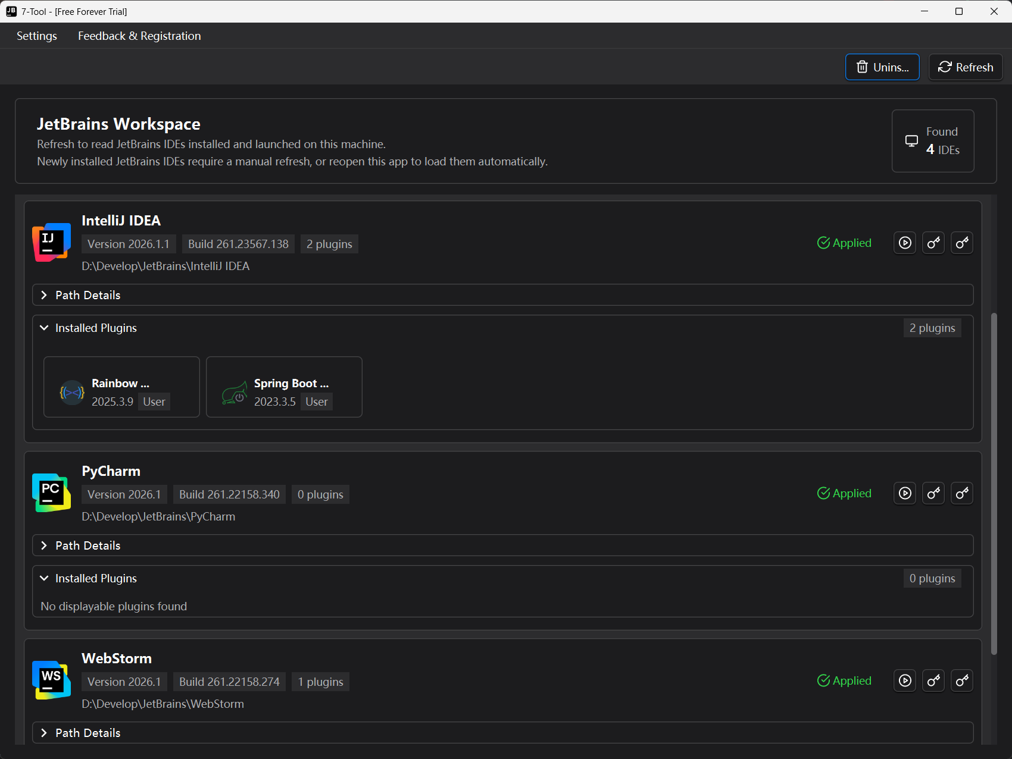Select the Rainbow plugin card
The width and height of the screenshot is (1012, 759).
pos(121,387)
